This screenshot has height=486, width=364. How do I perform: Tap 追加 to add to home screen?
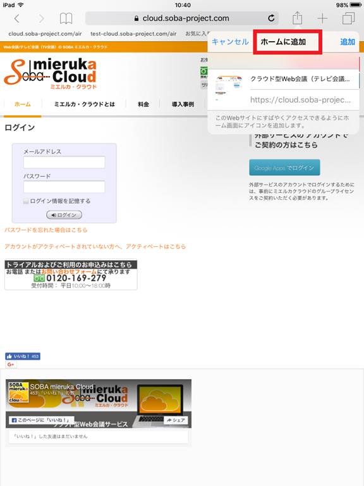(348, 42)
